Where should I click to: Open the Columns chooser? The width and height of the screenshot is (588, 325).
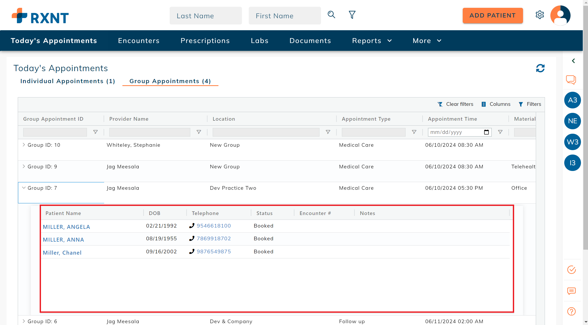[x=496, y=104]
